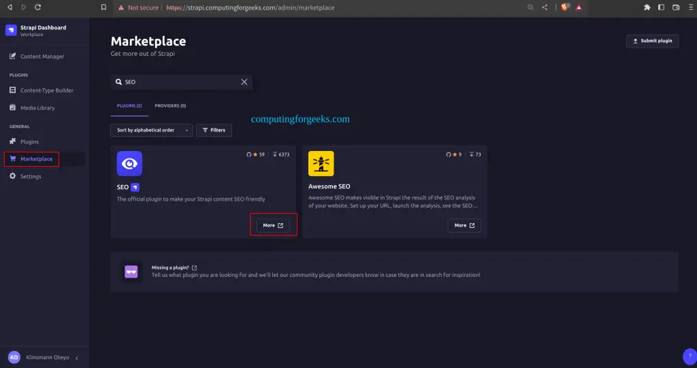The image size is (697, 368).
Task: Click the KO user avatar
Action: pyautogui.click(x=14, y=357)
